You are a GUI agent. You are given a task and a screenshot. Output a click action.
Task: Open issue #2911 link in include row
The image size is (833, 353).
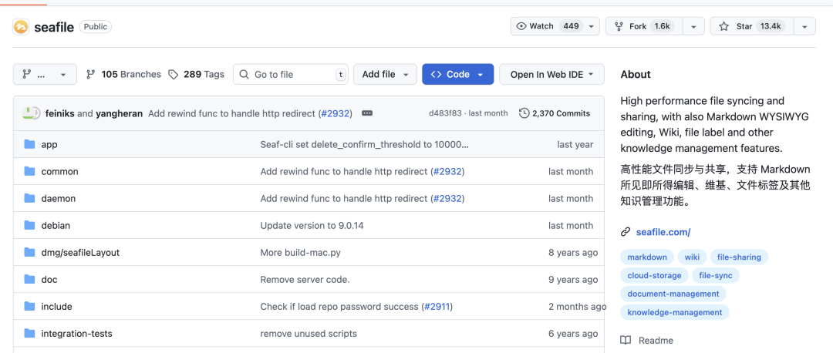(438, 307)
